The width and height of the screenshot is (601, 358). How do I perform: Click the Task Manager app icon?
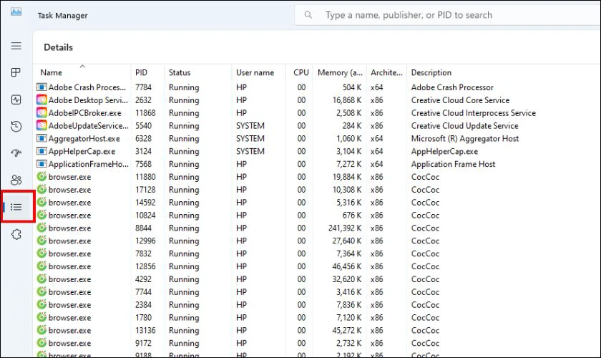click(x=16, y=11)
